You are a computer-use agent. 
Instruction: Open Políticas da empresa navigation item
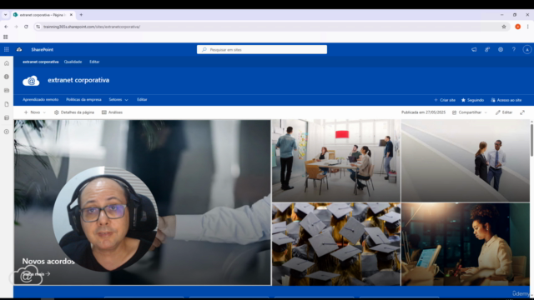tap(83, 100)
